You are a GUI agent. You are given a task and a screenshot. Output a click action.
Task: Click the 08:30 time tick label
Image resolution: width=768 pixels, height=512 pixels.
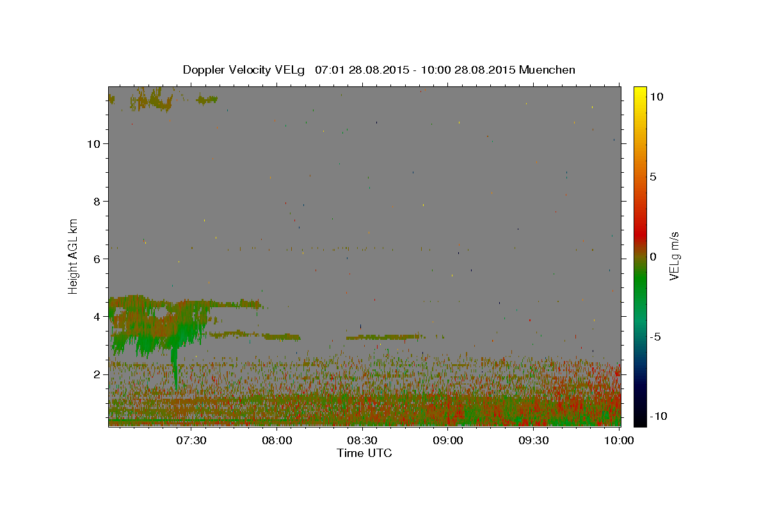pos(363,440)
